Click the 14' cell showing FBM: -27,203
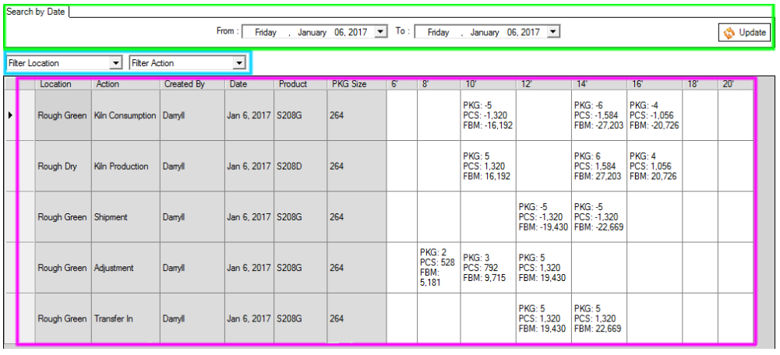The image size is (780, 355). pos(599,115)
